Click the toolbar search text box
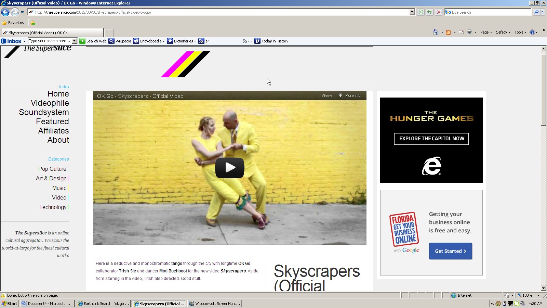 [x=50, y=41]
